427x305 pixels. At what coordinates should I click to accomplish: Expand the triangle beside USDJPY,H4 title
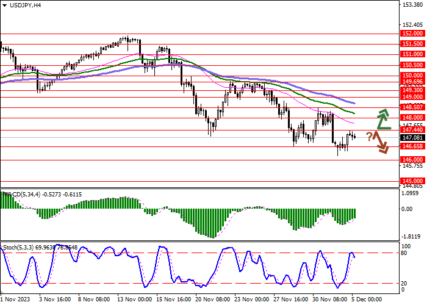[x=5, y=5]
